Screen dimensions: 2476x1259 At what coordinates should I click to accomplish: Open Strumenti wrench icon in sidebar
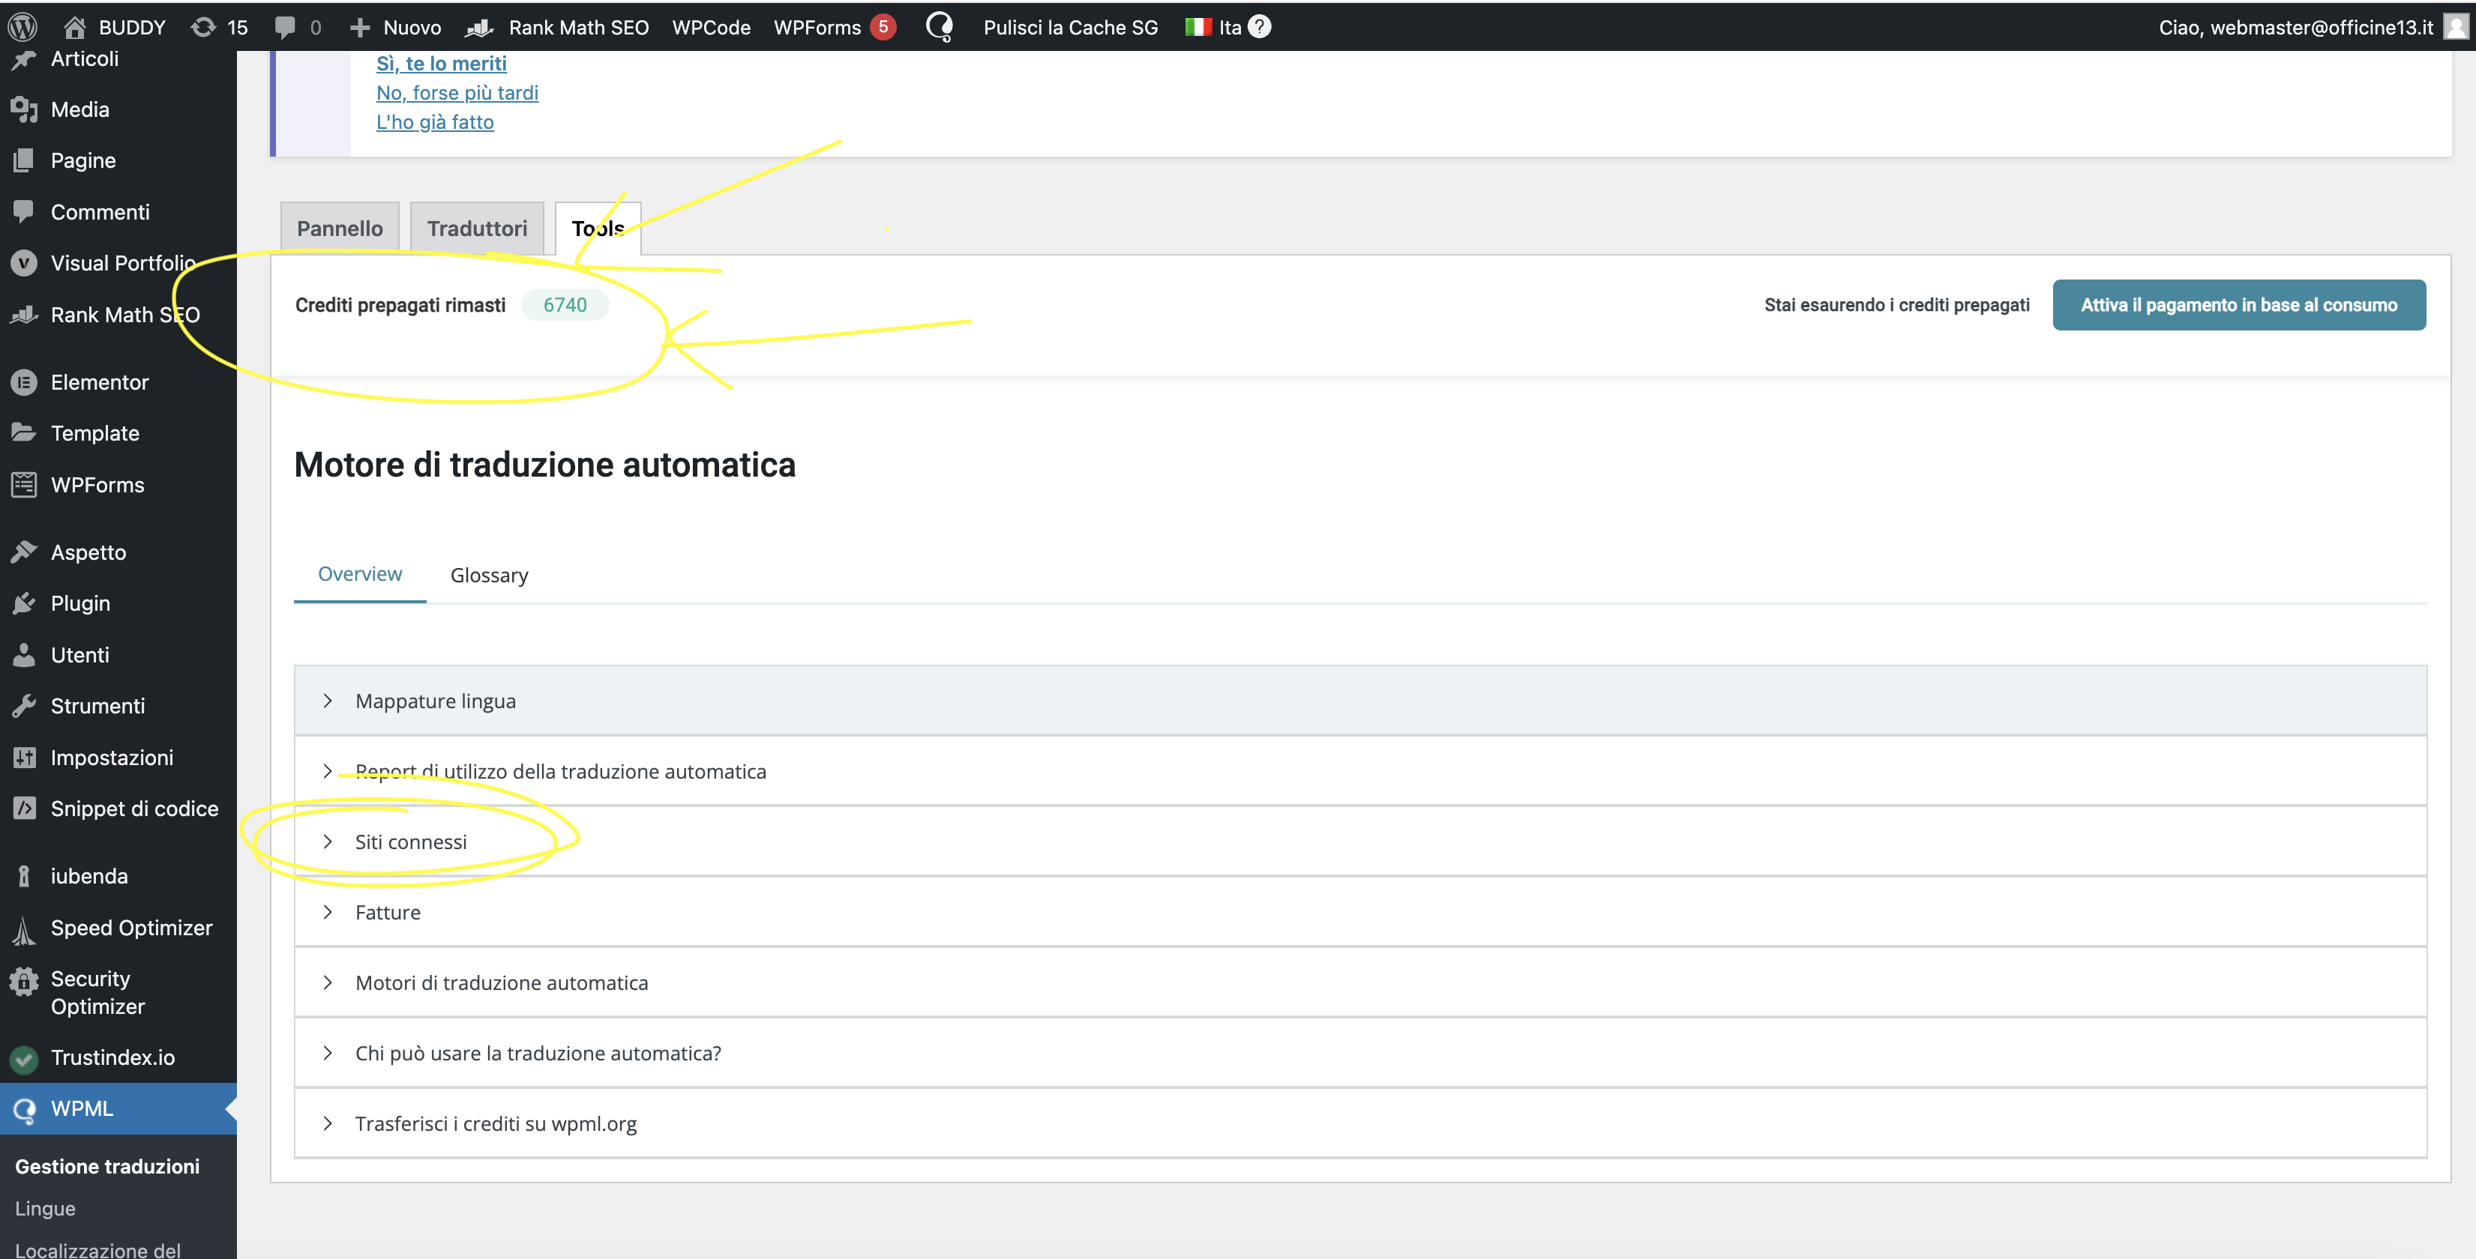coord(24,706)
